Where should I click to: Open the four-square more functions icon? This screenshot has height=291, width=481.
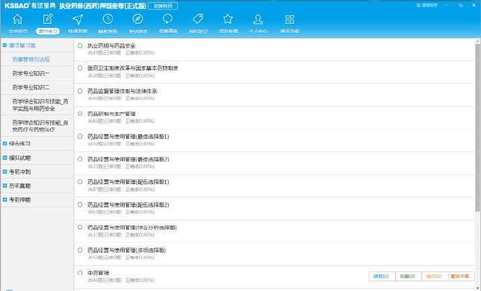click(x=289, y=20)
